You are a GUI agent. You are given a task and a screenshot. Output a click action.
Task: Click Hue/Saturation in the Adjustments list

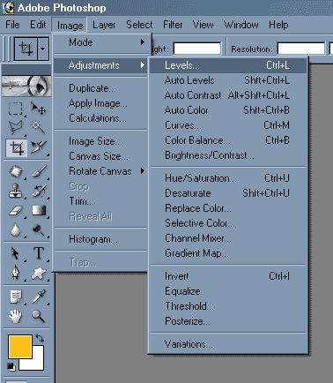click(x=228, y=178)
